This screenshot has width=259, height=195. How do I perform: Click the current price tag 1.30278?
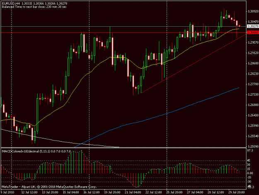pyautogui.click(x=253, y=26)
